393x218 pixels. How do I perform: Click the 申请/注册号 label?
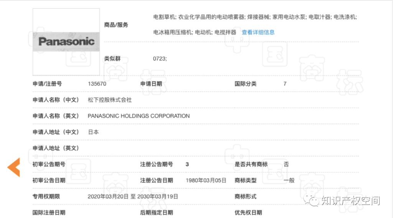47,84
